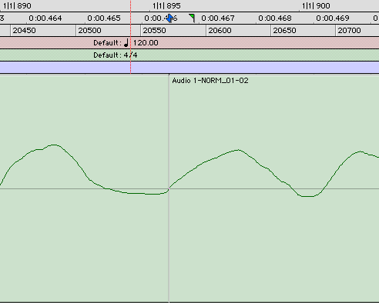Select the Audio 1-NORM_01-02 region name
This screenshot has height=303, width=379.
point(210,81)
